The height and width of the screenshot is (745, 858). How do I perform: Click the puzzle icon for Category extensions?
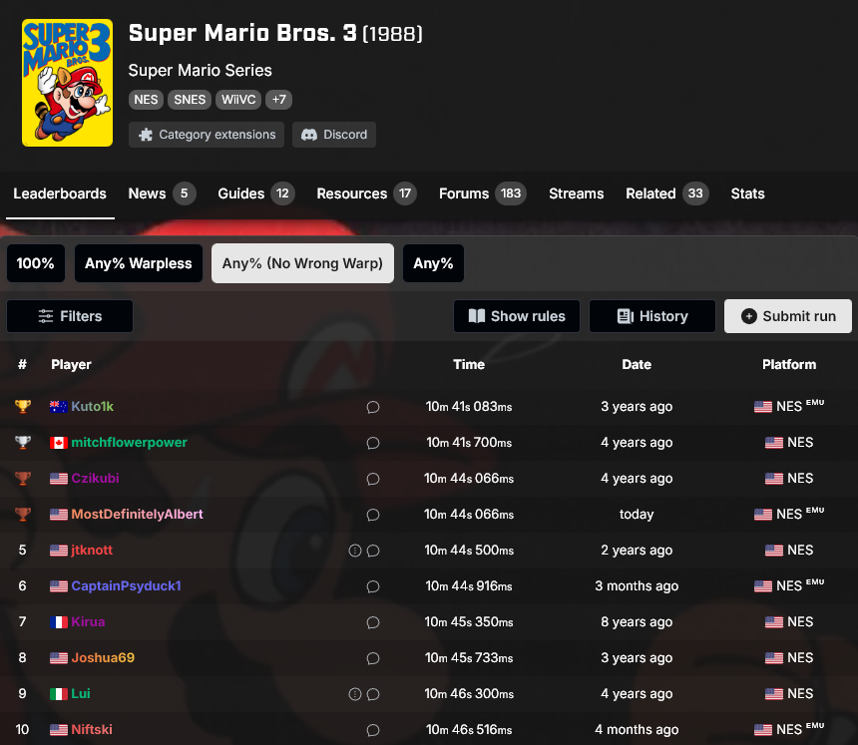[x=147, y=134]
